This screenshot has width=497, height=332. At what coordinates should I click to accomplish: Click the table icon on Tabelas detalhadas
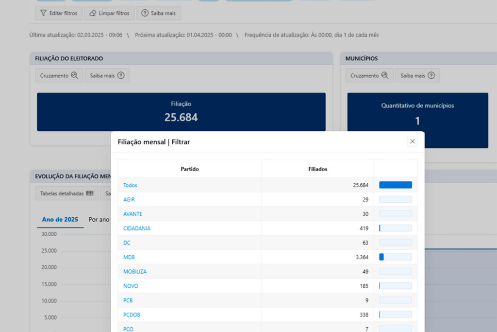(x=90, y=193)
